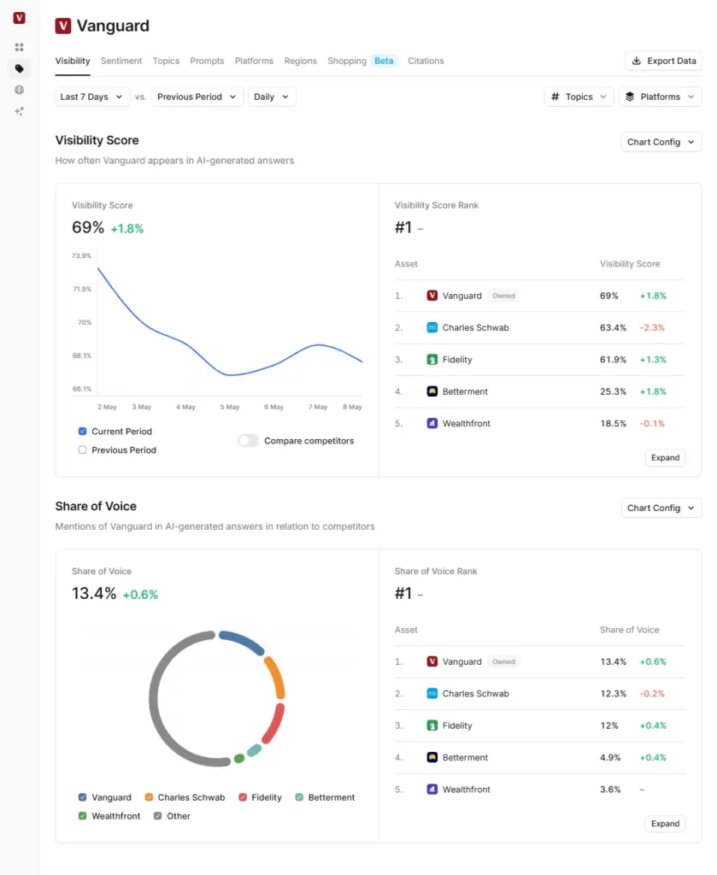This screenshot has height=875, width=717.
Task: Open the dashboard grid icon in sidebar
Action: [19, 48]
